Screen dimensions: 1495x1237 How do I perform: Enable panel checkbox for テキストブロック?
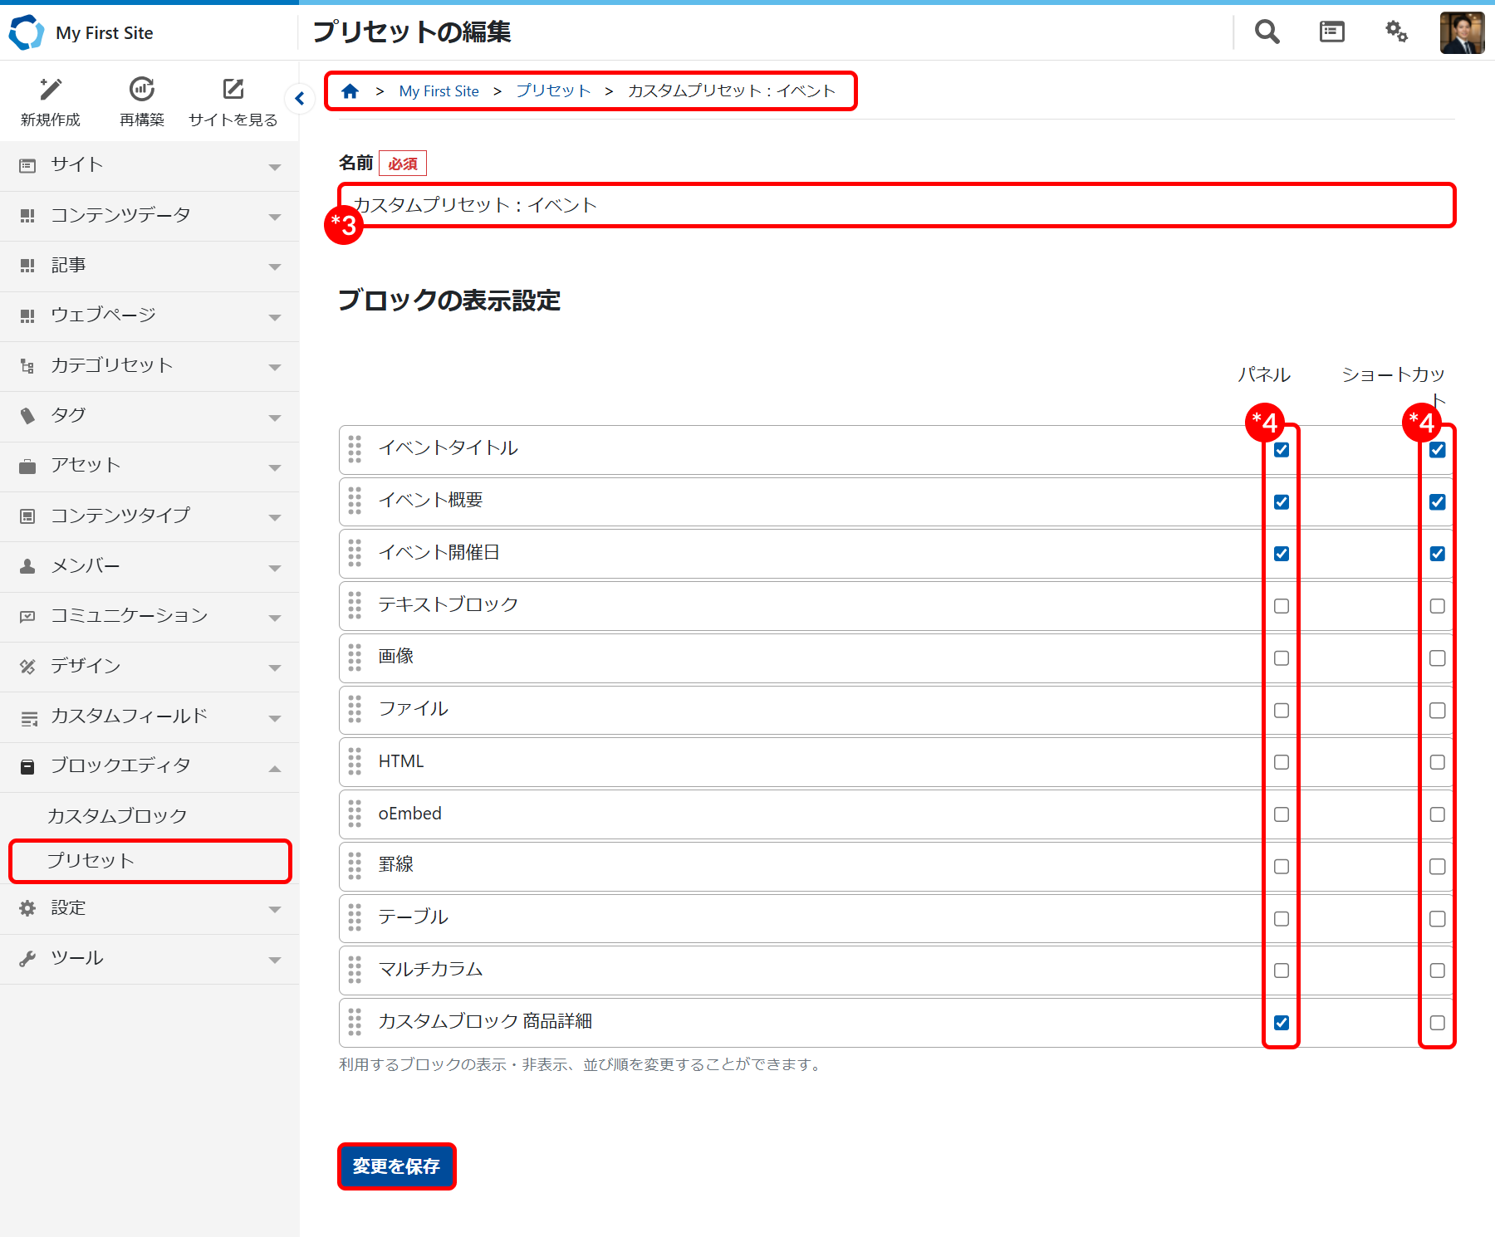(1281, 606)
